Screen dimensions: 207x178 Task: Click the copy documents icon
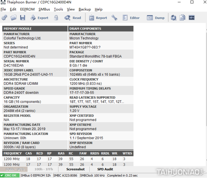pyautogui.click(x=182, y=18)
